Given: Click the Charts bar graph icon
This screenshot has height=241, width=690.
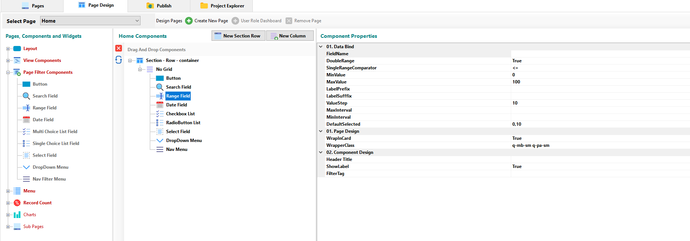Looking at the screenshot, I should [x=17, y=215].
